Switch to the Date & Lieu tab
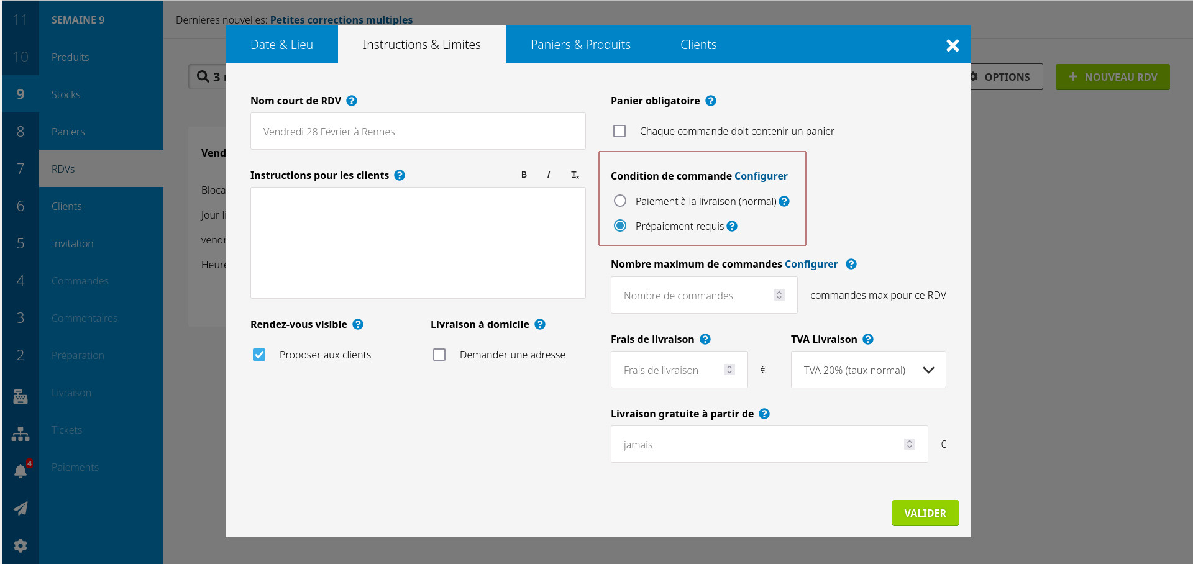Image resolution: width=1193 pixels, height=564 pixels. coord(281,45)
